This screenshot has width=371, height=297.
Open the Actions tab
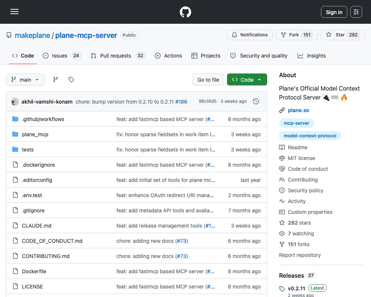pos(168,56)
